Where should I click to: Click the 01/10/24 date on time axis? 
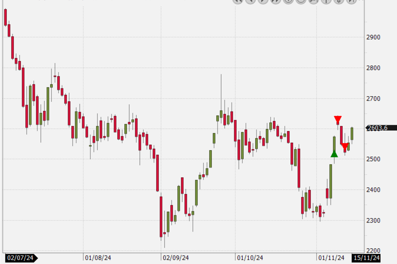[x=249, y=258]
